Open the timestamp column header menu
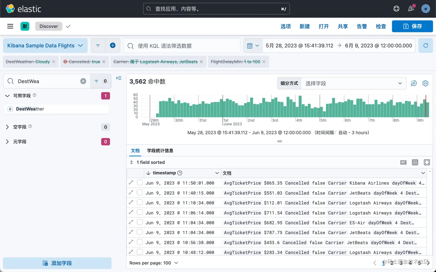This screenshot has width=436, height=272. 217,173
